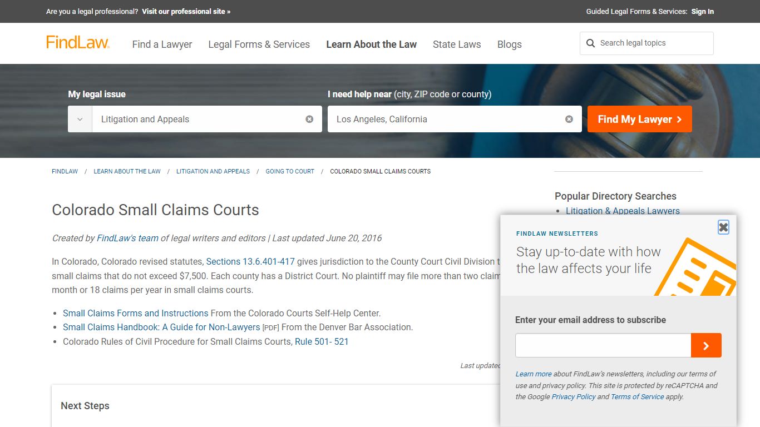This screenshot has height=427, width=760.
Task: Open FindLaw's team author link
Action: 127,238
